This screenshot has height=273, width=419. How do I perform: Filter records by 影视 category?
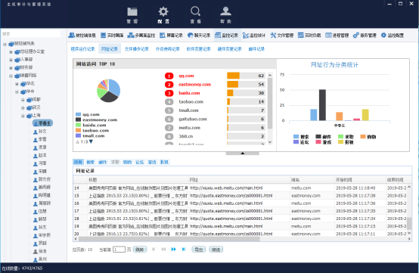tap(164, 162)
